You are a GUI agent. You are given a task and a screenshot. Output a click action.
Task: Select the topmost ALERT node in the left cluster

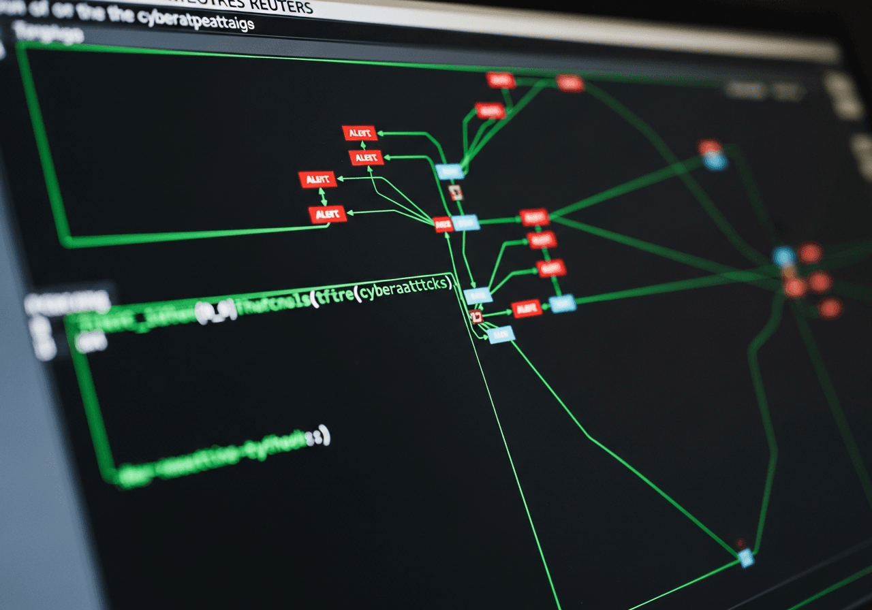[x=359, y=133]
